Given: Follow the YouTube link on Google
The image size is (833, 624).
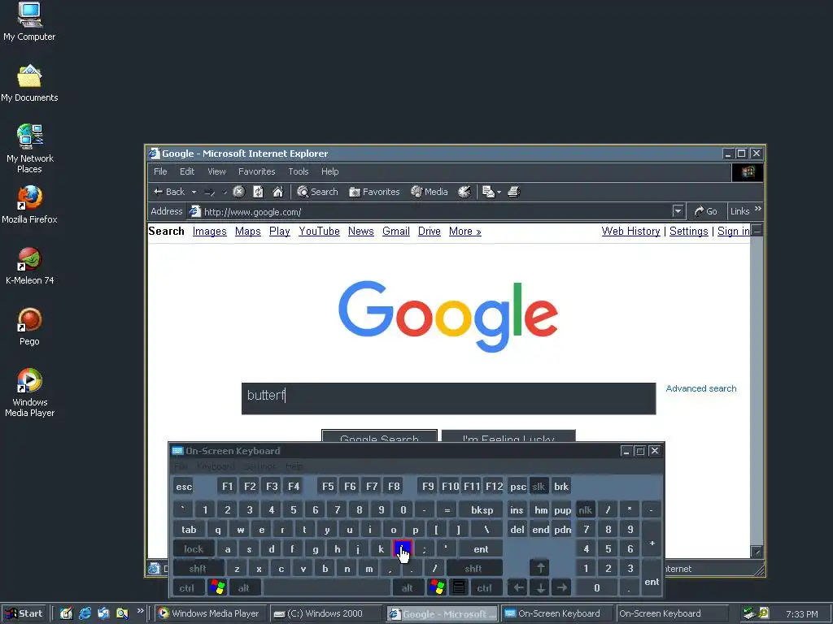Looking at the screenshot, I should click(319, 232).
